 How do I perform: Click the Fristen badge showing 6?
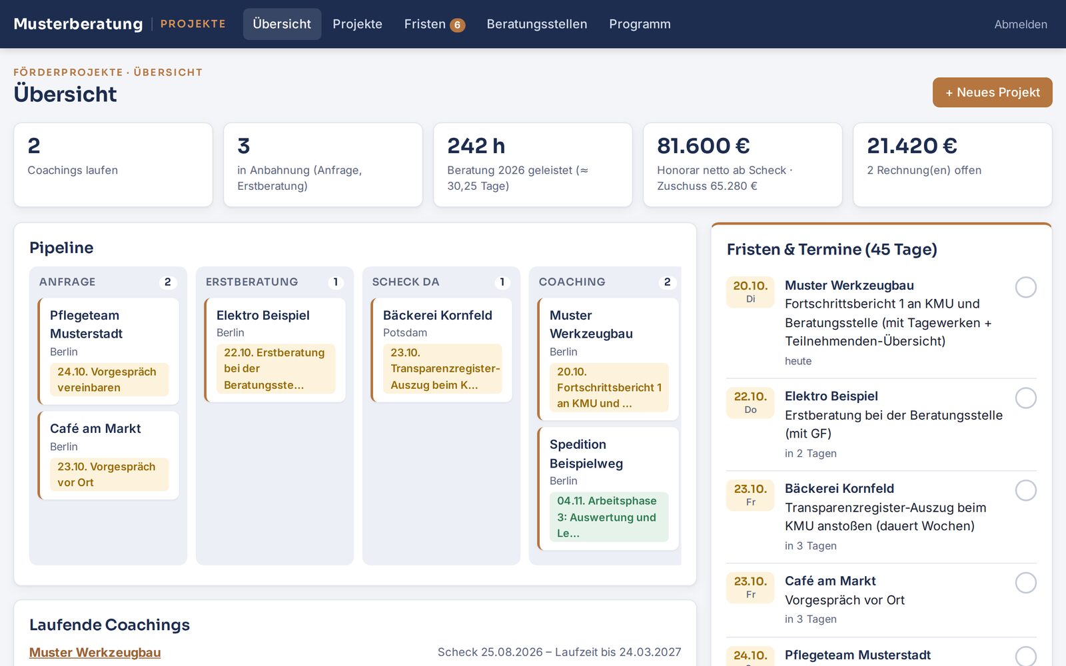point(457,25)
